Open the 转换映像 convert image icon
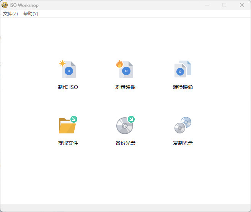 coord(183,69)
